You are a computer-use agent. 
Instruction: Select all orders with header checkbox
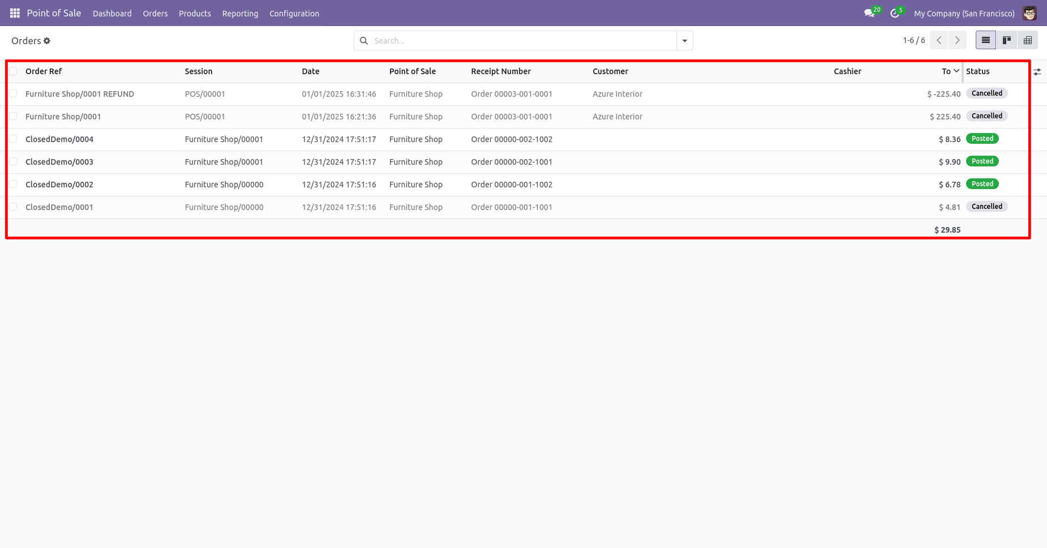tap(13, 71)
